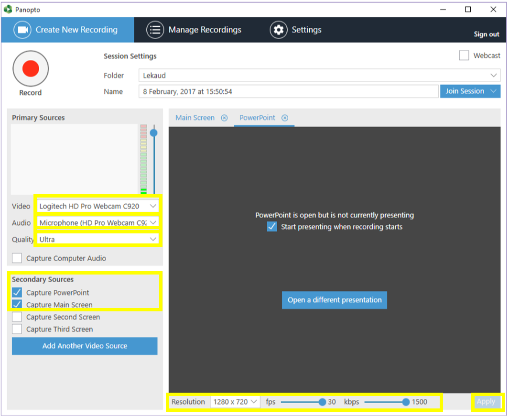509x418 pixels.
Task: Enable Capture Second Screen option
Action: [17, 317]
